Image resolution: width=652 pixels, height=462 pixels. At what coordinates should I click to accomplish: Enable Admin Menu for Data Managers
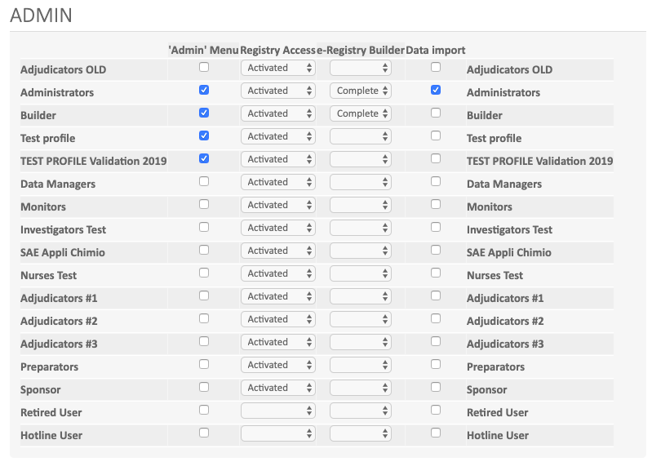coord(204,181)
